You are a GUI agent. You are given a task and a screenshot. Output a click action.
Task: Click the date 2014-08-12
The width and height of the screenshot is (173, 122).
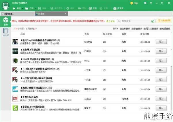click(145, 42)
